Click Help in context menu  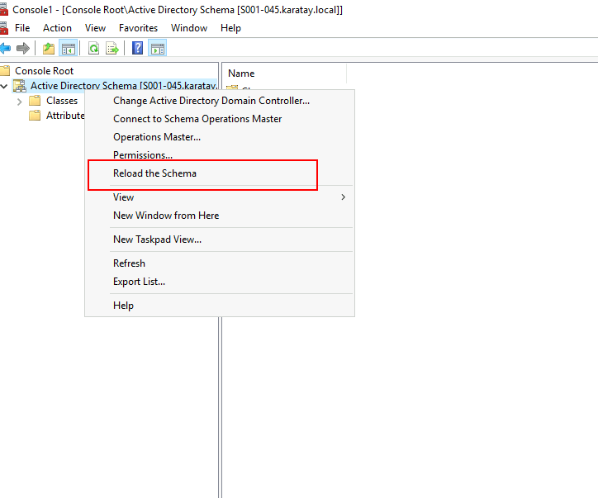(220, 306)
